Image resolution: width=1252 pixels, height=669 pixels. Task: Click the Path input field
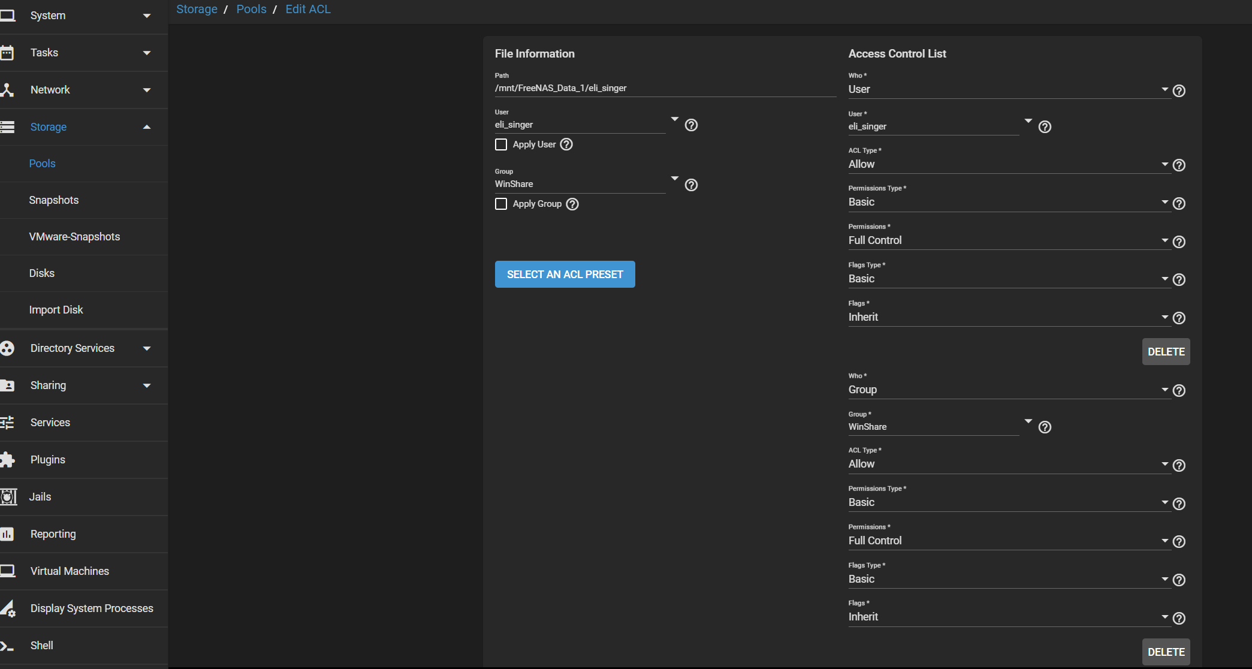tap(665, 88)
